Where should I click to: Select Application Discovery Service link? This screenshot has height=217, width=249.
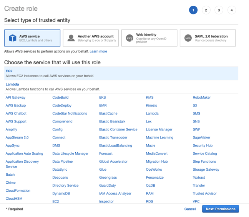[x=22, y=164]
